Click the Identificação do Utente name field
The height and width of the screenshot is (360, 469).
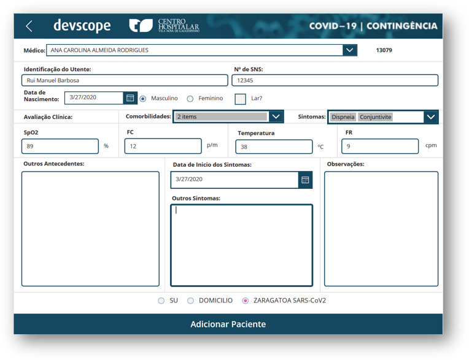125,80
